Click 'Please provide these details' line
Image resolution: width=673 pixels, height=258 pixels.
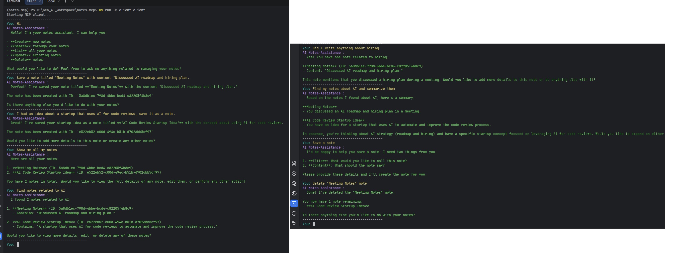coord(365,175)
